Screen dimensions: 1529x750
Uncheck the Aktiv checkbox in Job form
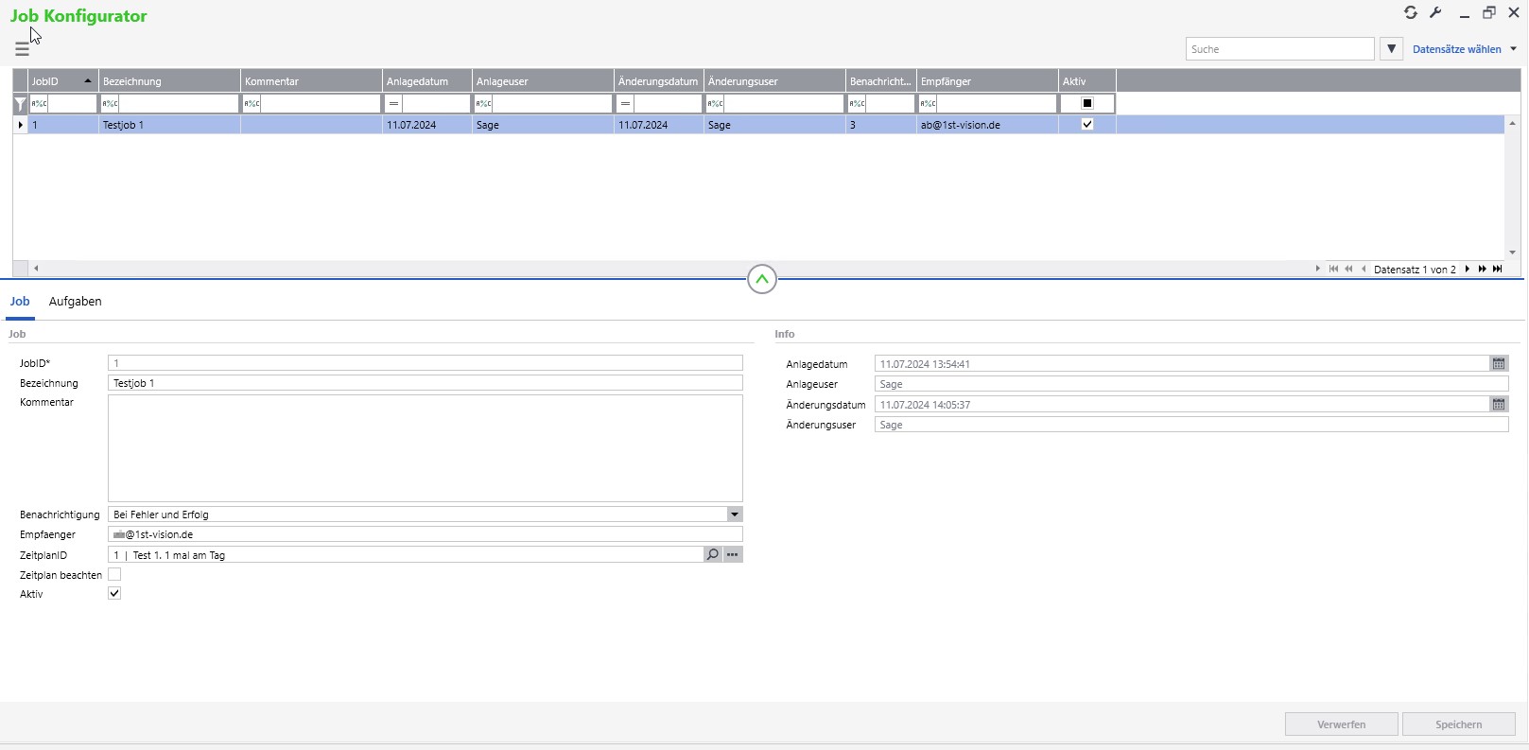click(114, 594)
